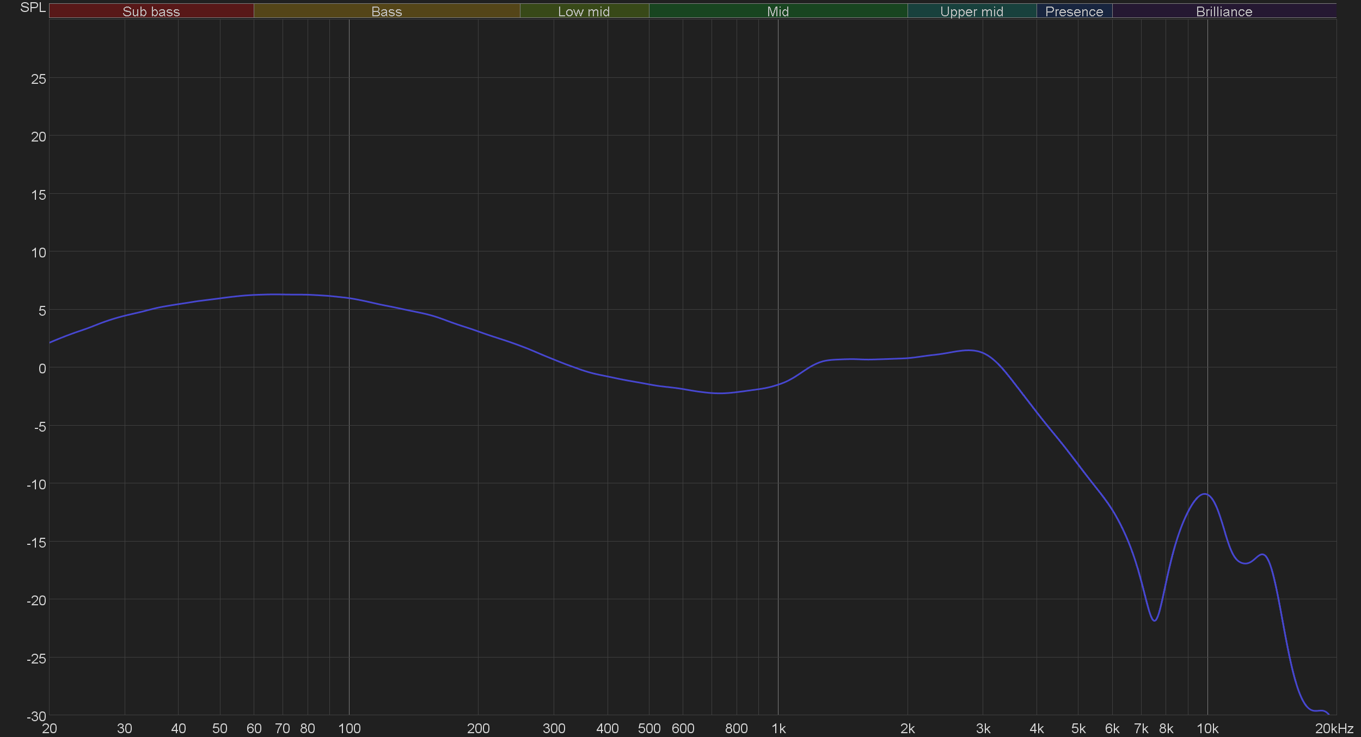Viewport: 1361px width, 737px height.
Task: Click the 1k frequency axis label
Action: tap(778, 728)
